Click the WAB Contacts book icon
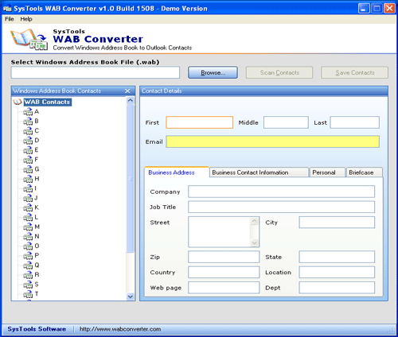Image resolution: width=398 pixels, height=337 pixels. 18,102
